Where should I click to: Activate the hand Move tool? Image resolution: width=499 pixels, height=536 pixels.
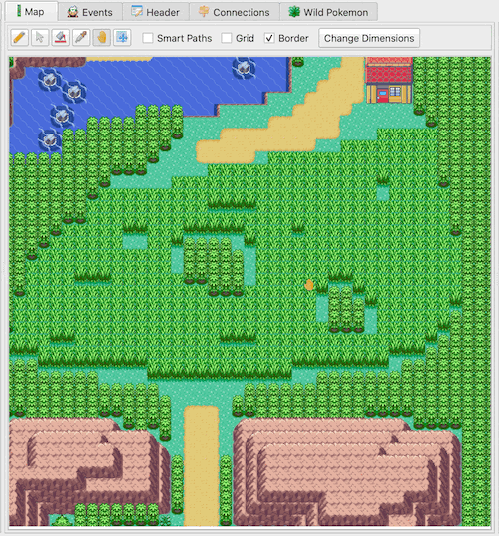102,38
